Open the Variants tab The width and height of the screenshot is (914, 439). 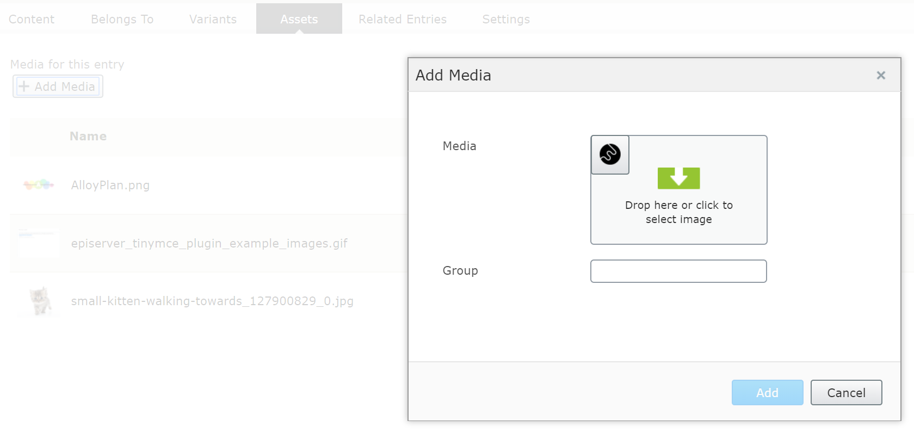tap(213, 19)
